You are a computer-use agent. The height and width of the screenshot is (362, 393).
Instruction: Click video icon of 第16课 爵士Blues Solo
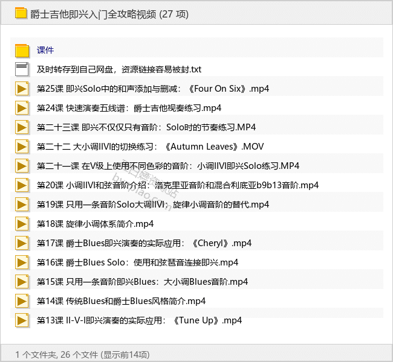click(x=22, y=262)
